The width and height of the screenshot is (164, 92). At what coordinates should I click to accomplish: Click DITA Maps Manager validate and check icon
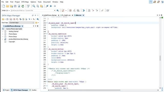coord(11,19)
